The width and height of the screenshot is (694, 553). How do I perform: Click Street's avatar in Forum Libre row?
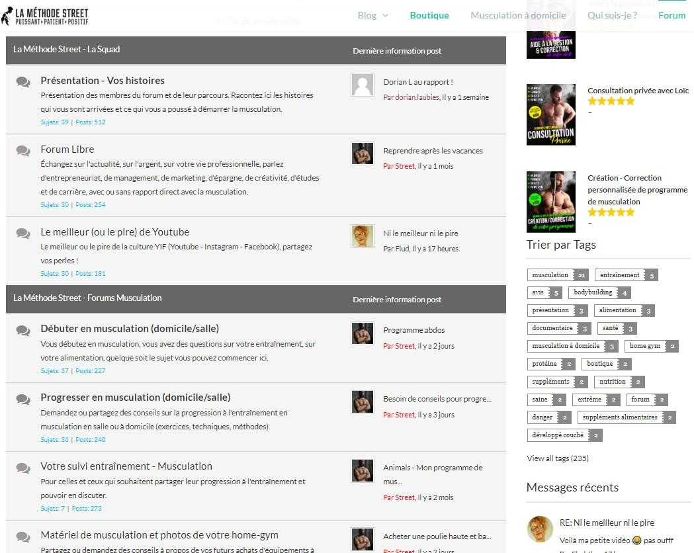[363, 153]
